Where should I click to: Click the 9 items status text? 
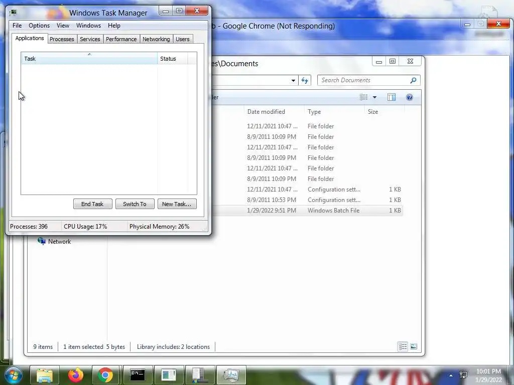tap(43, 347)
